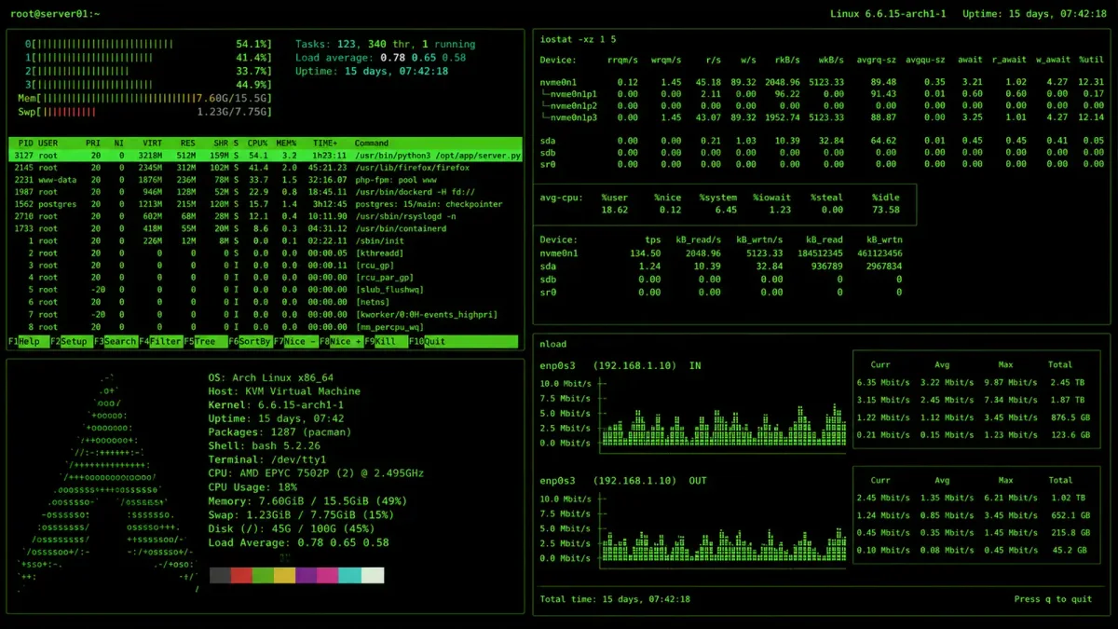The image size is (1118, 629).
Task: Click the iostat -xz 1 5 command text
Action: 578,39
